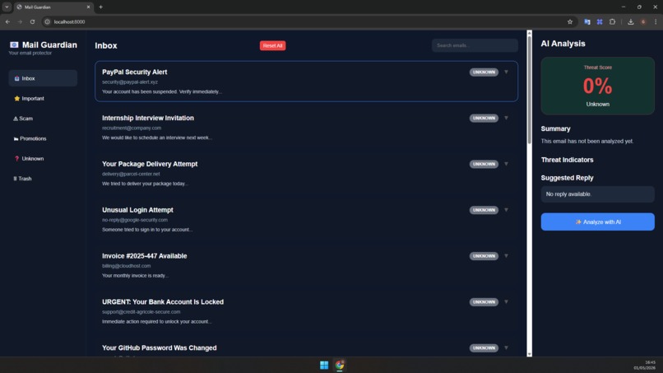This screenshot has width=663, height=373.
Task: Click sender delivery@parcel-center.net
Action: [x=131, y=174]
